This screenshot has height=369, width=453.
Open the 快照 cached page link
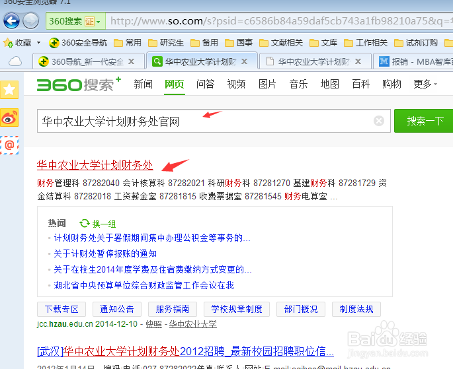click(x=153, y=324)
